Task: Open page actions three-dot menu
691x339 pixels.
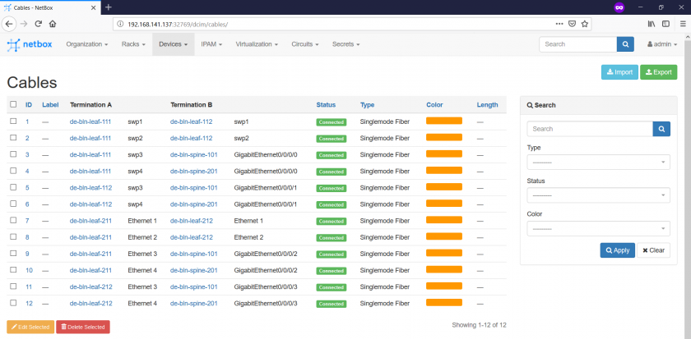Action: coord(559,24)
